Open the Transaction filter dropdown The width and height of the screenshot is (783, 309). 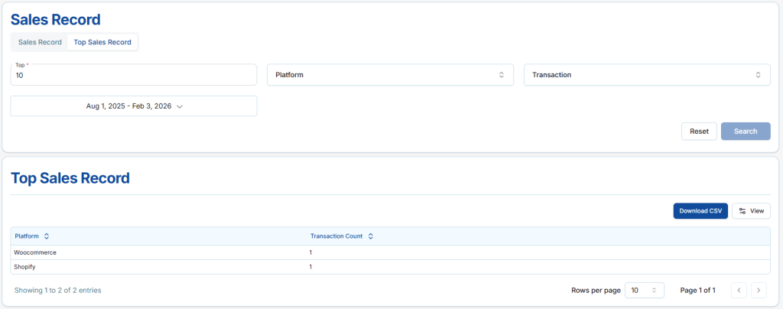tap(646, 75)
